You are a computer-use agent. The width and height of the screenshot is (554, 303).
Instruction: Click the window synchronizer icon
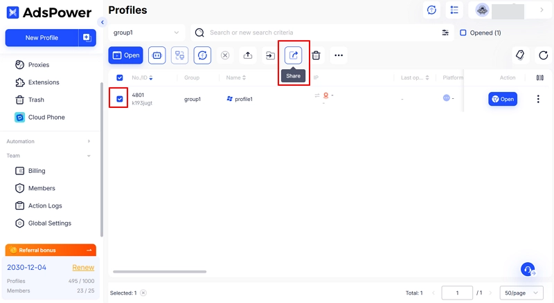pos(179,55)
